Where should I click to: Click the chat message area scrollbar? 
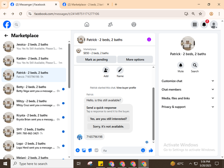[153, 114]
